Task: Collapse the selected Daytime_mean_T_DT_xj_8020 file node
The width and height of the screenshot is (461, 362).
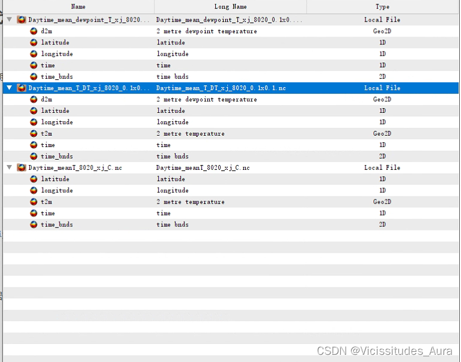Action: [x=10, y=88]
